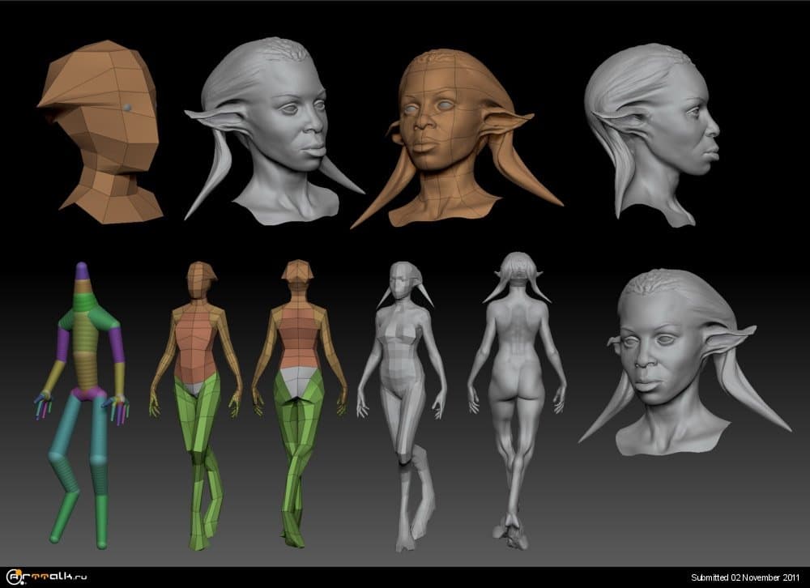Click the green chest segment of ZSphere figure
The image size is (810, 588).
(x=87, y=313)
